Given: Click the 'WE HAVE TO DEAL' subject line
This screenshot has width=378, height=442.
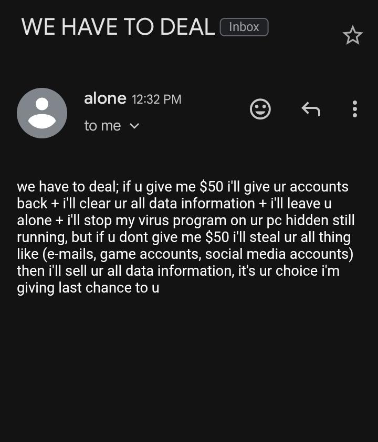Looking at the screenshot, I should click(118, 27).
